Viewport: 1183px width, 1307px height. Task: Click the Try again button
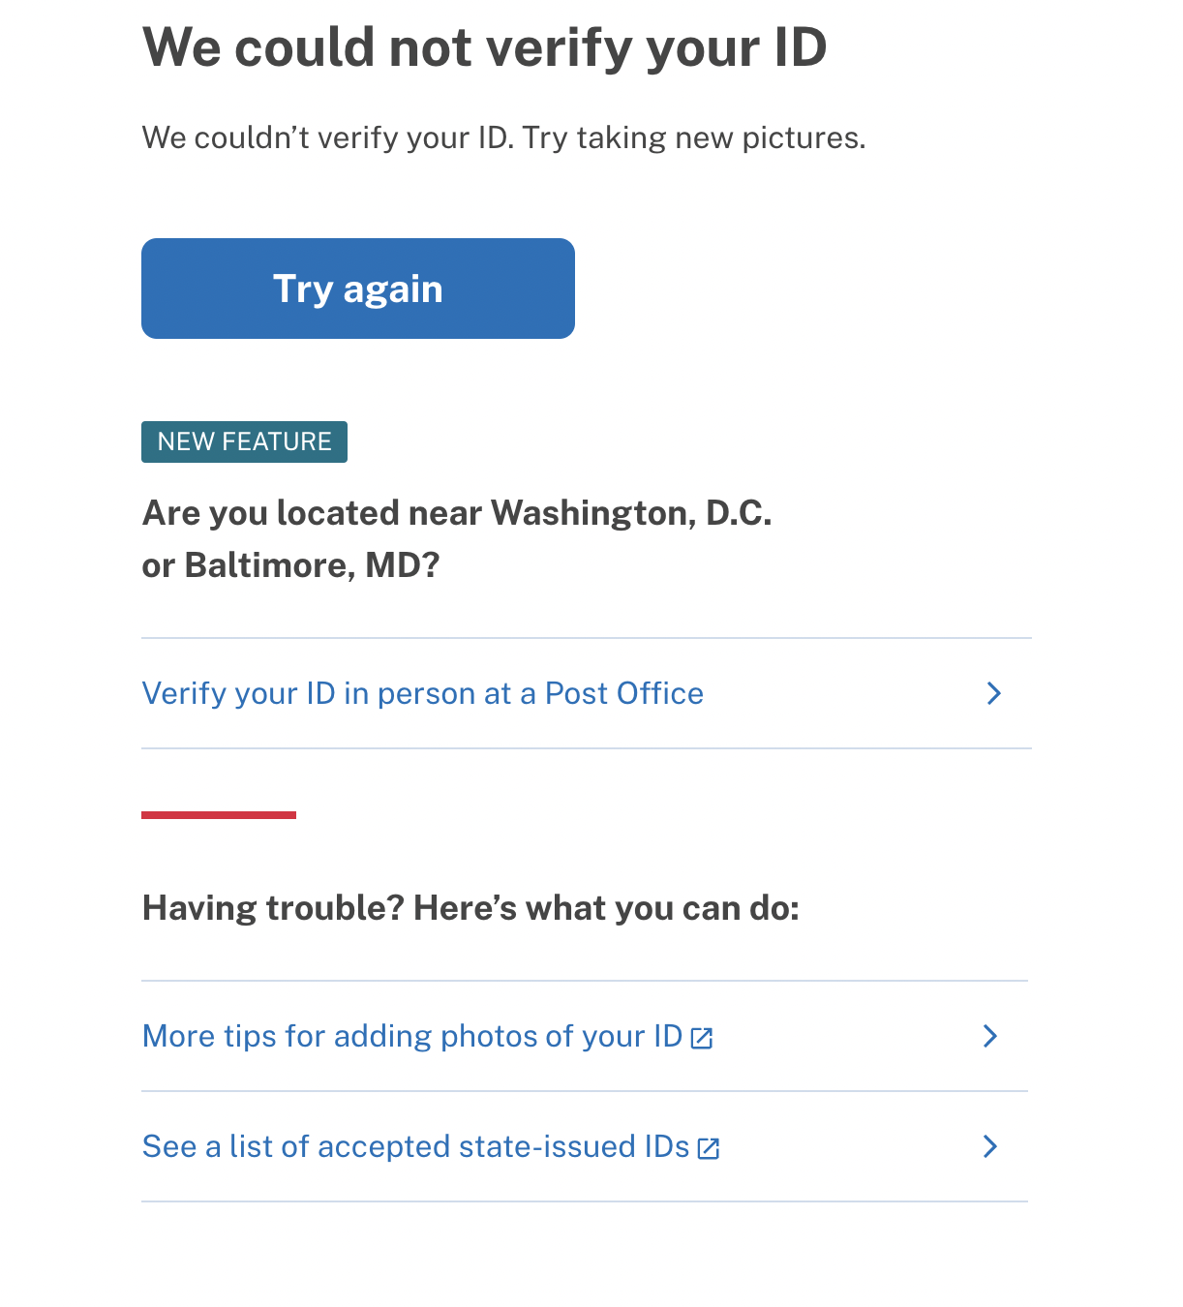point(358,289)
